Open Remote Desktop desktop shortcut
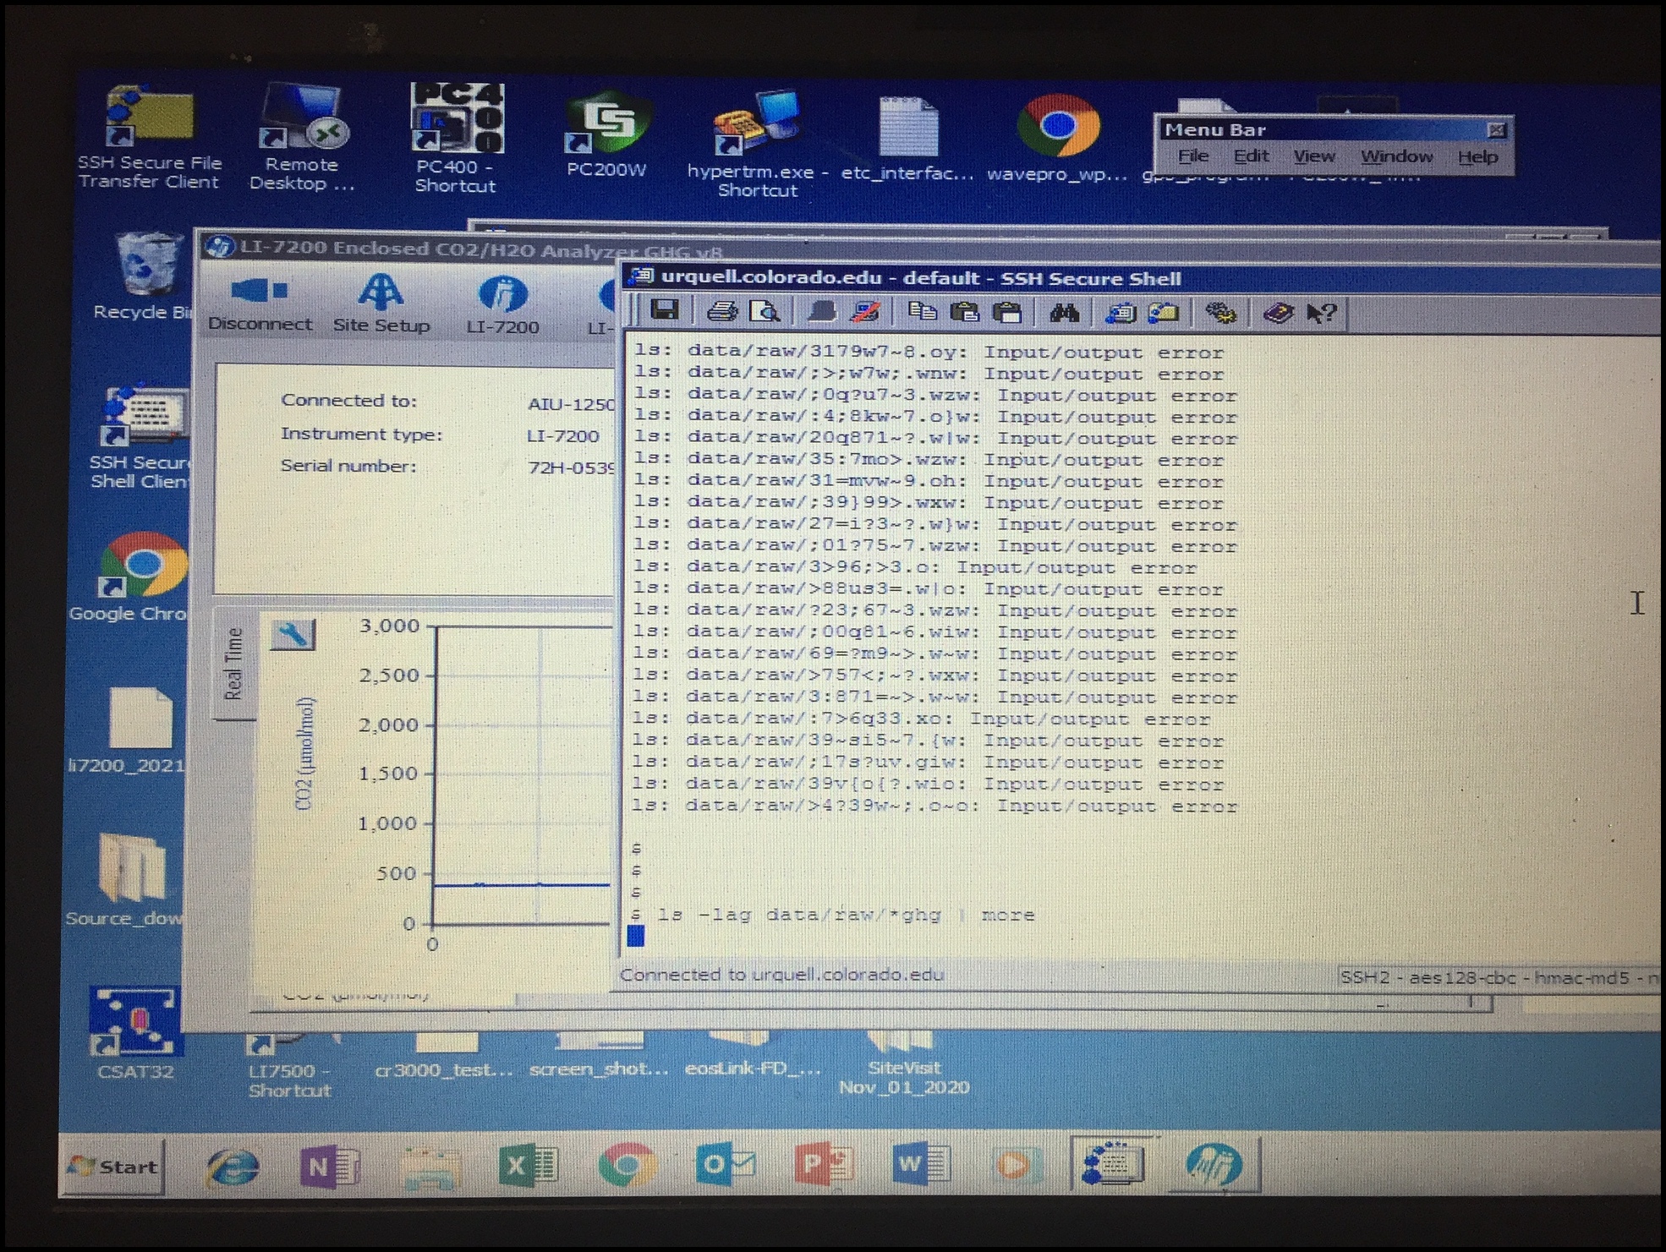 [302, 139]
